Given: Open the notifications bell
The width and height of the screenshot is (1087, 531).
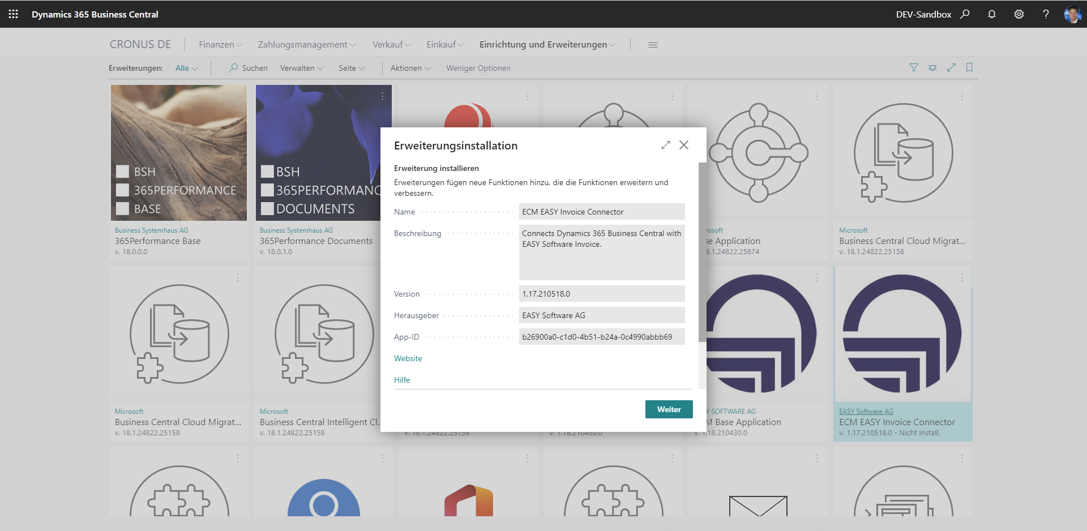Looking at the screenshot, I should point(992,14).
